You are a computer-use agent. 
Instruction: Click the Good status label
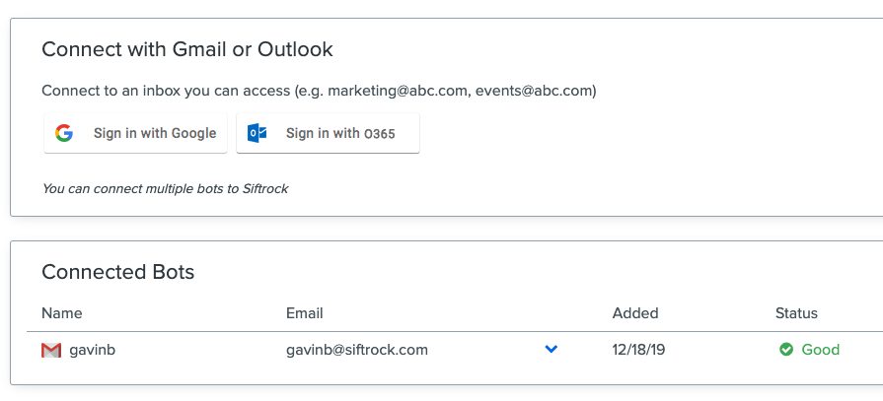point(821,350)
